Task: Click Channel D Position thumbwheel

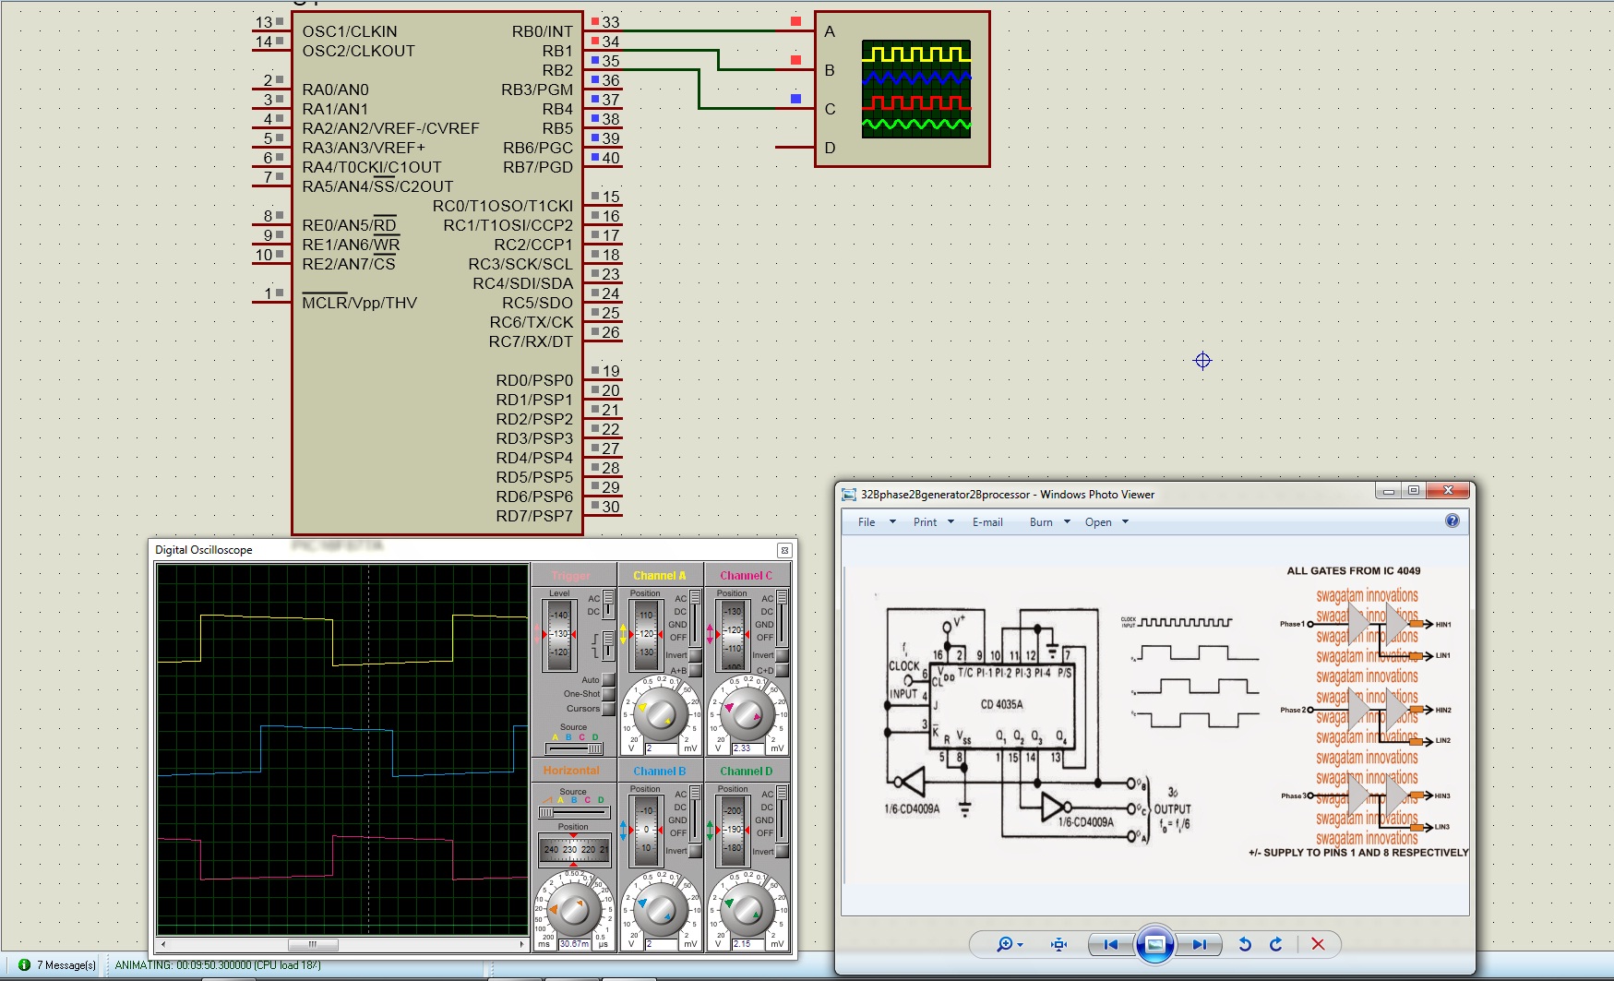Action: click(733, 830)
